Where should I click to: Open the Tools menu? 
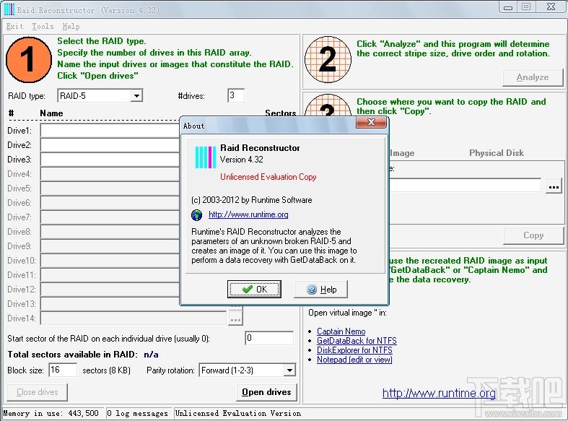point(43,26)
